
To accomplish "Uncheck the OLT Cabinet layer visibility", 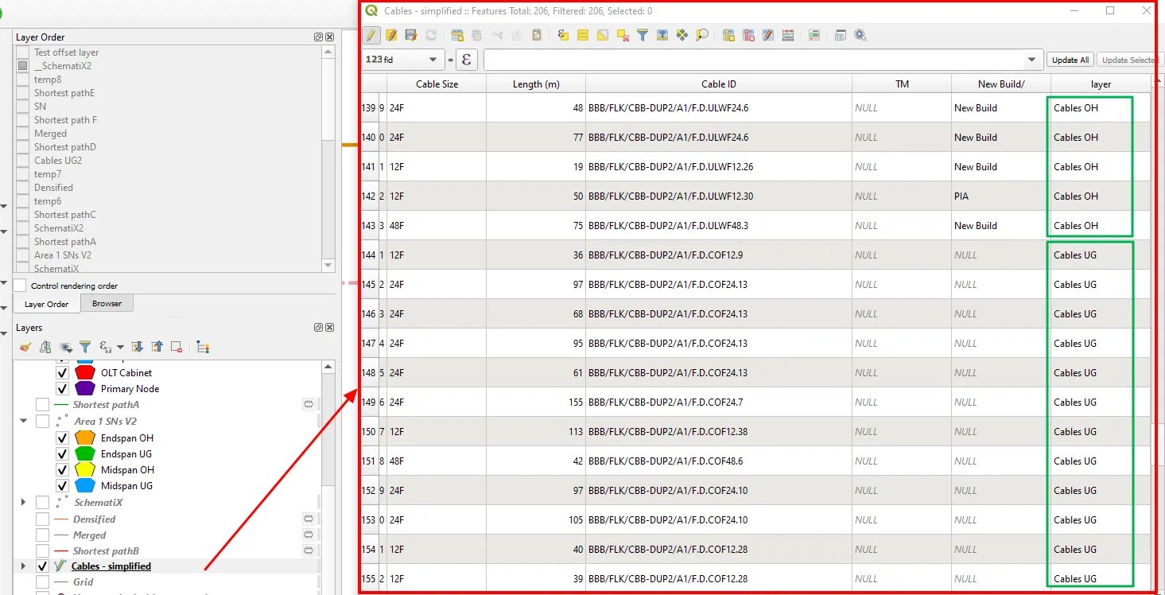I will pos(62,372).
